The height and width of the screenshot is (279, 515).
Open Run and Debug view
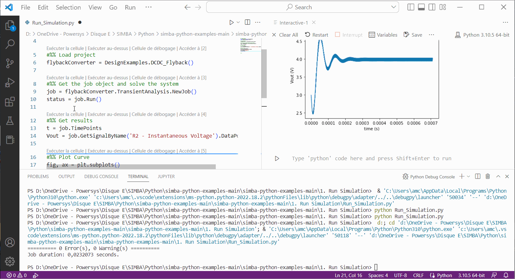tap(10, 82)
